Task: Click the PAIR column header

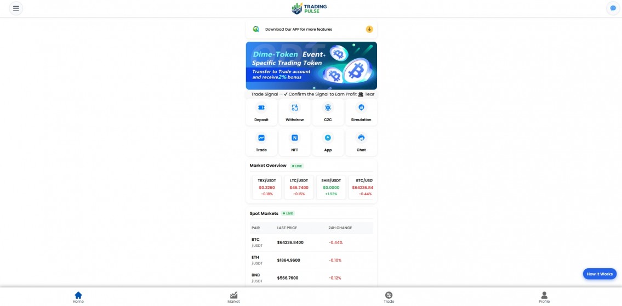Action: tap(256, 228)
